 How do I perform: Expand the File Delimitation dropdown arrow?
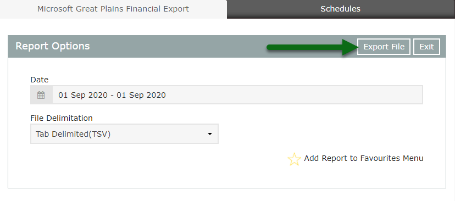[x=210, y=134]
